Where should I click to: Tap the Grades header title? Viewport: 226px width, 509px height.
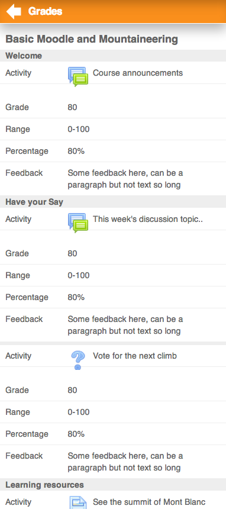(45, 11)
